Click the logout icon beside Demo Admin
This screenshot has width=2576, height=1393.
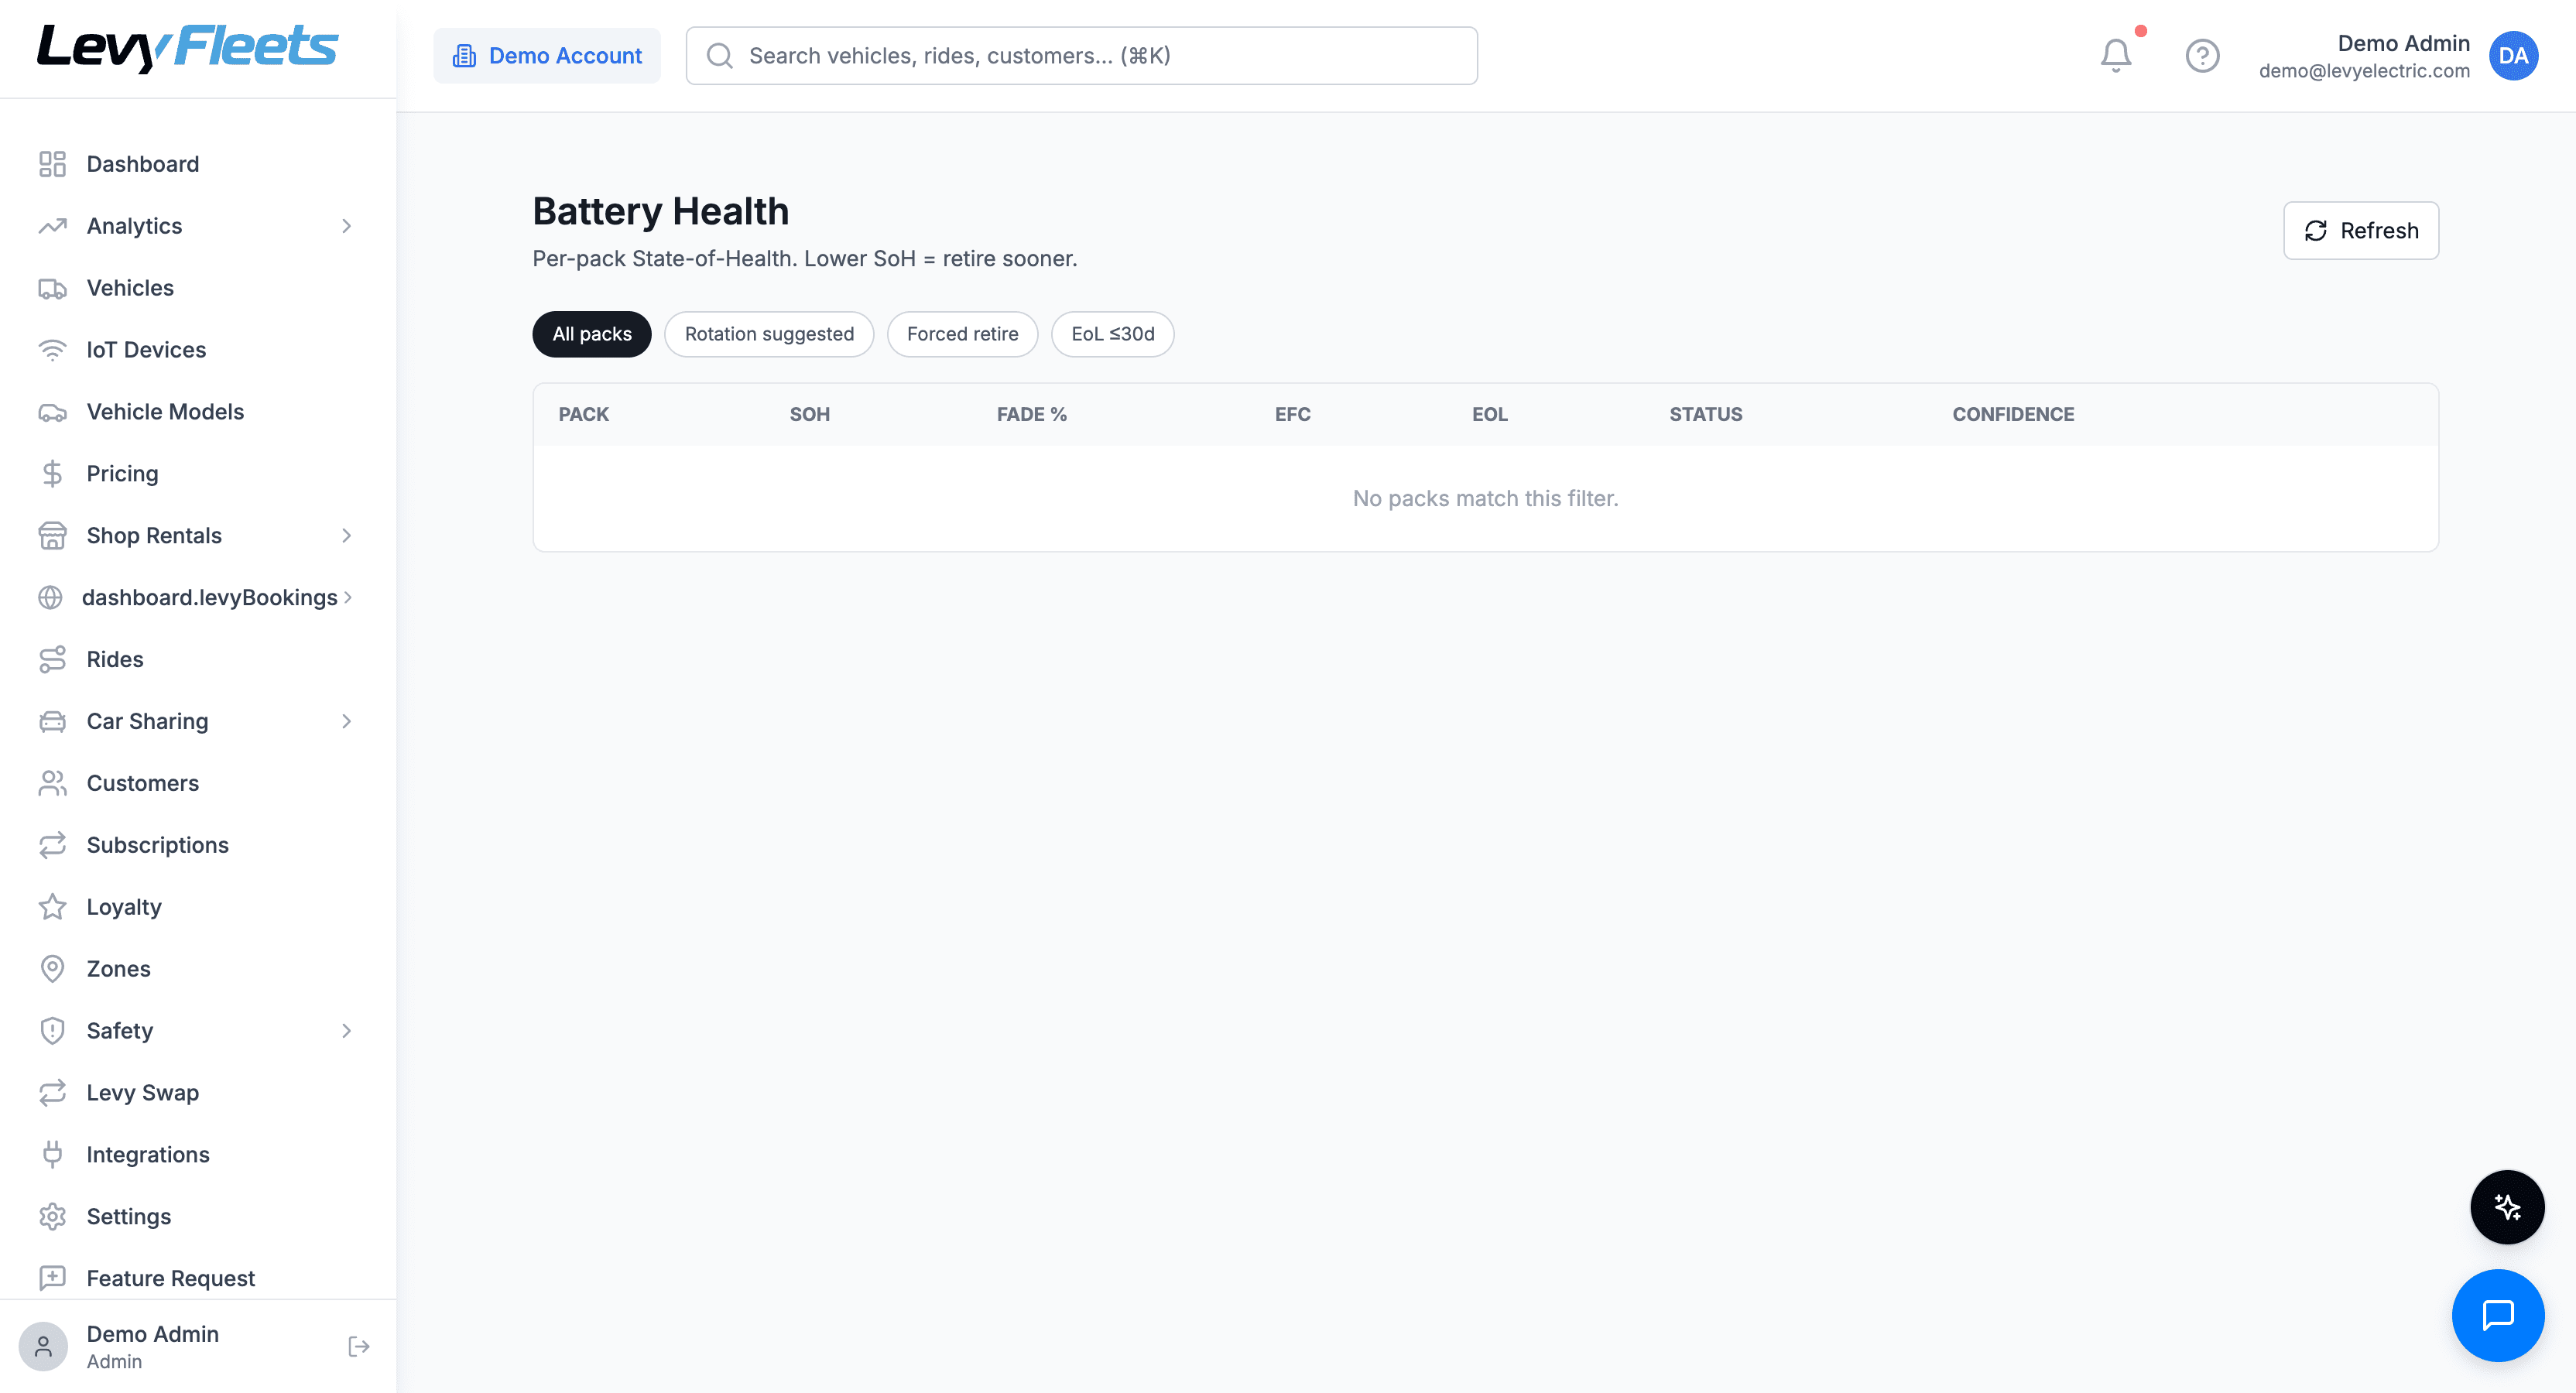(359, 1347)
